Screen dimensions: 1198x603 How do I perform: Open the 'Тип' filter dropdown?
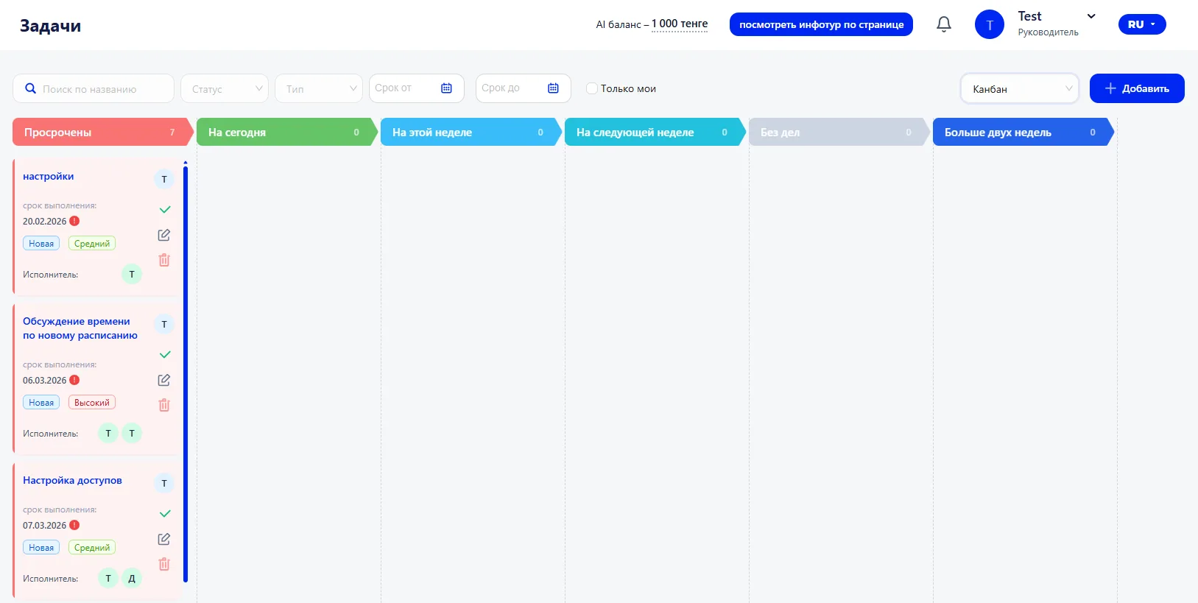click(319, 88)
